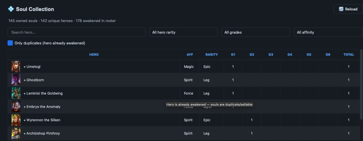Click total count in Umetogi row
This screenshot has width=363, height=141.
pyautogui.click(x=349, y=67)
